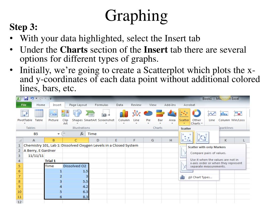Switch to the Acrobat tab
The width and height of the screenshot is (273, 204).
pyautogui.click(x=189, y=105)
